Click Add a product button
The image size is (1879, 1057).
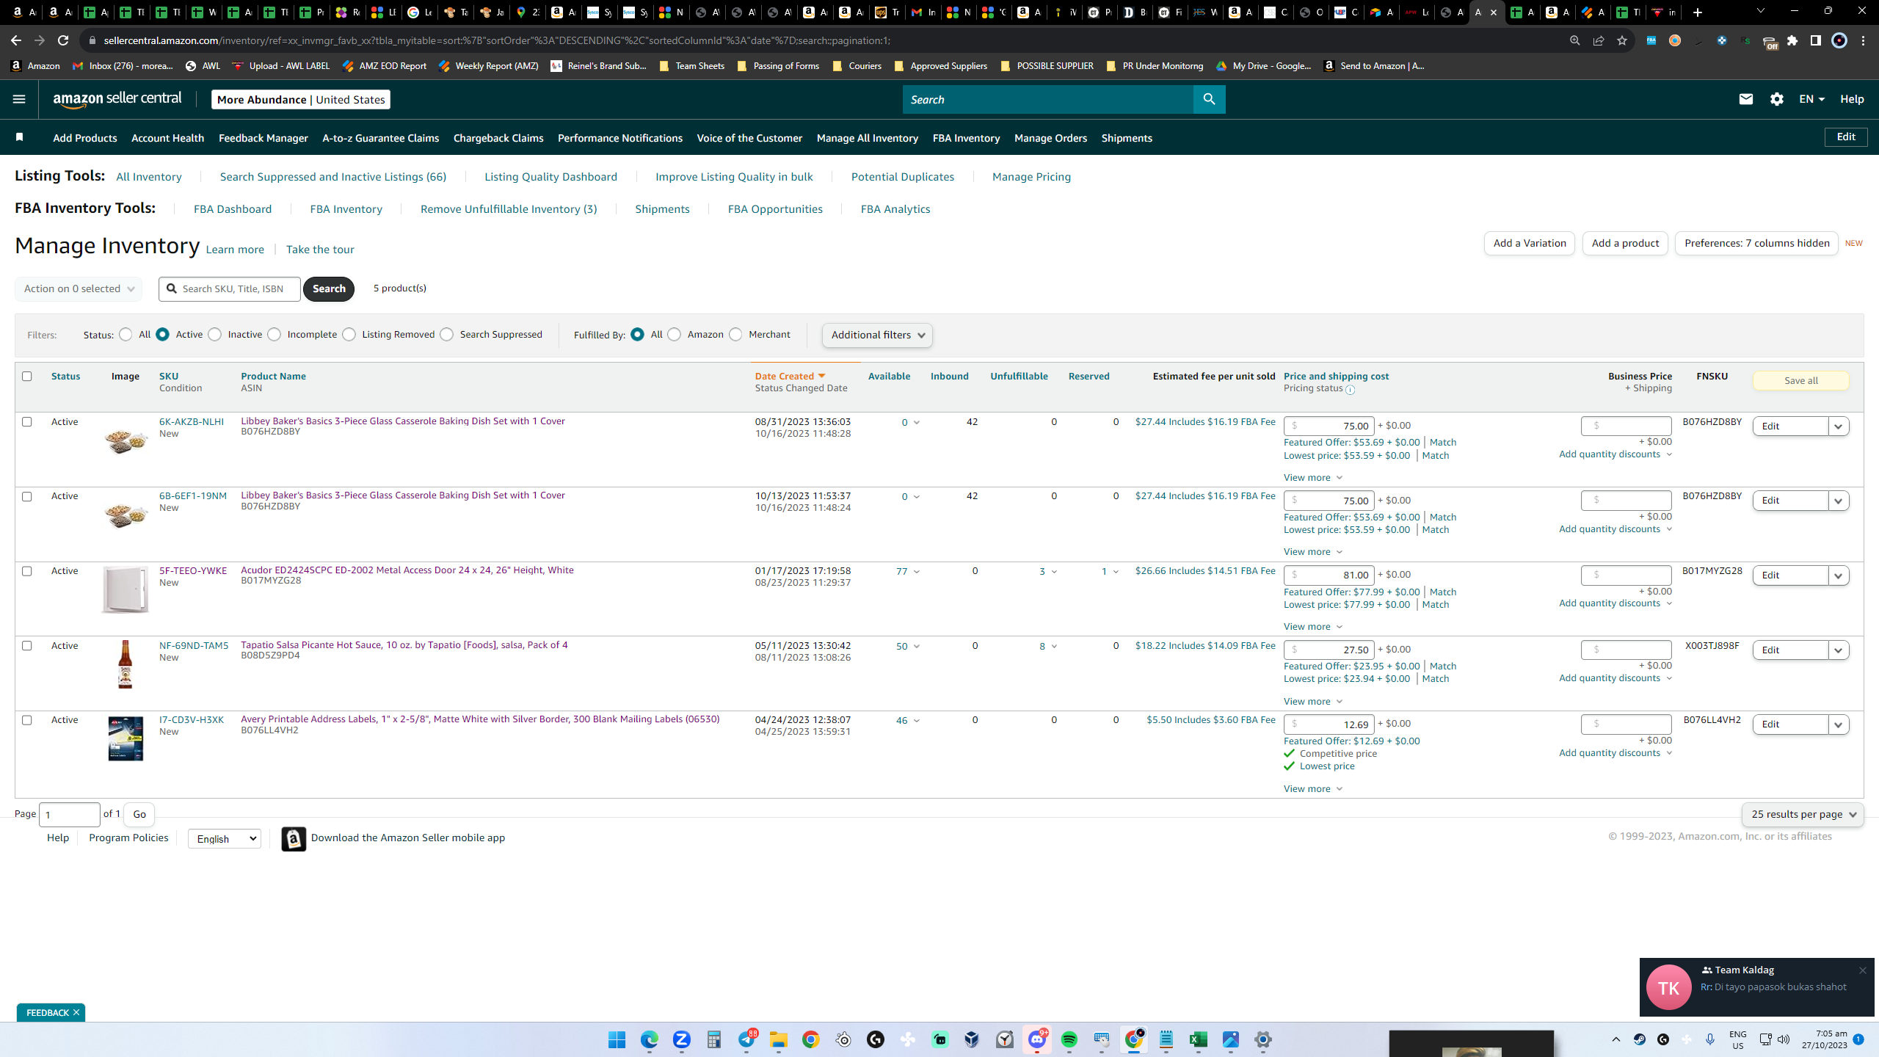(1625, 243)
